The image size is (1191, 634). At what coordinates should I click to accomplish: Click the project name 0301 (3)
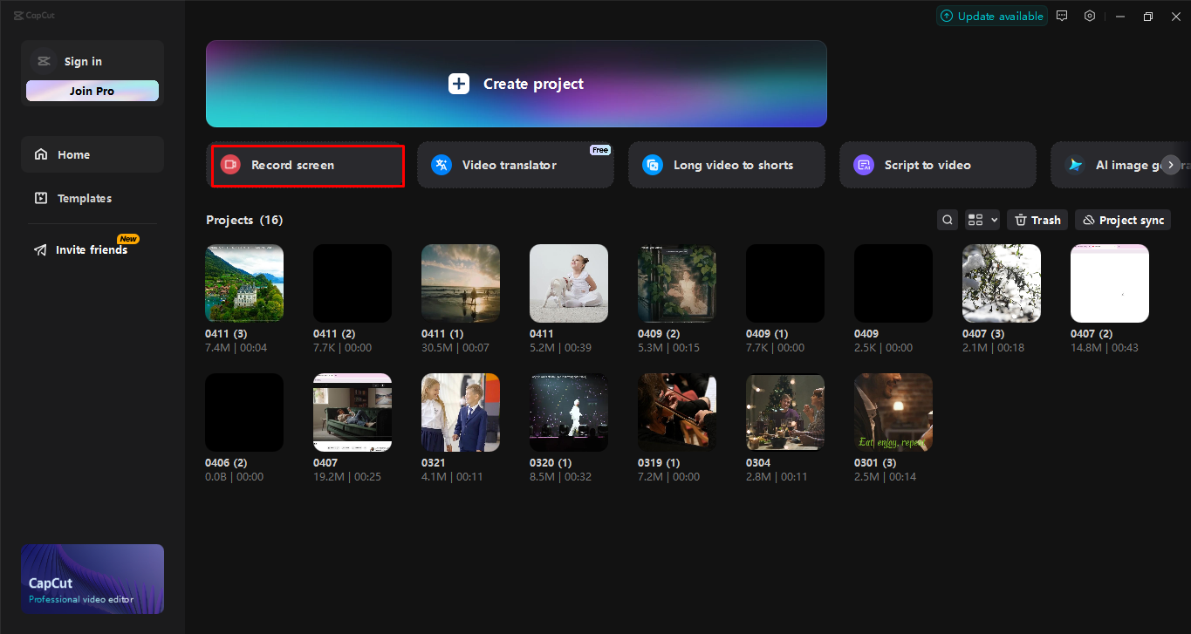[875, 463]
